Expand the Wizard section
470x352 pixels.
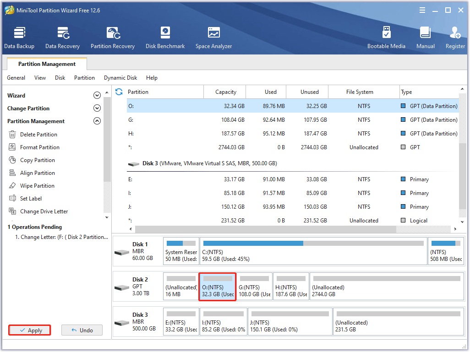coord(97,95)
